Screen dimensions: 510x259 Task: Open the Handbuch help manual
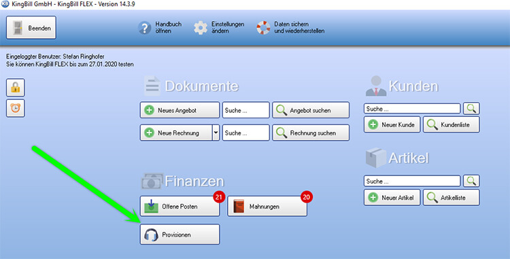click(159, 28)
